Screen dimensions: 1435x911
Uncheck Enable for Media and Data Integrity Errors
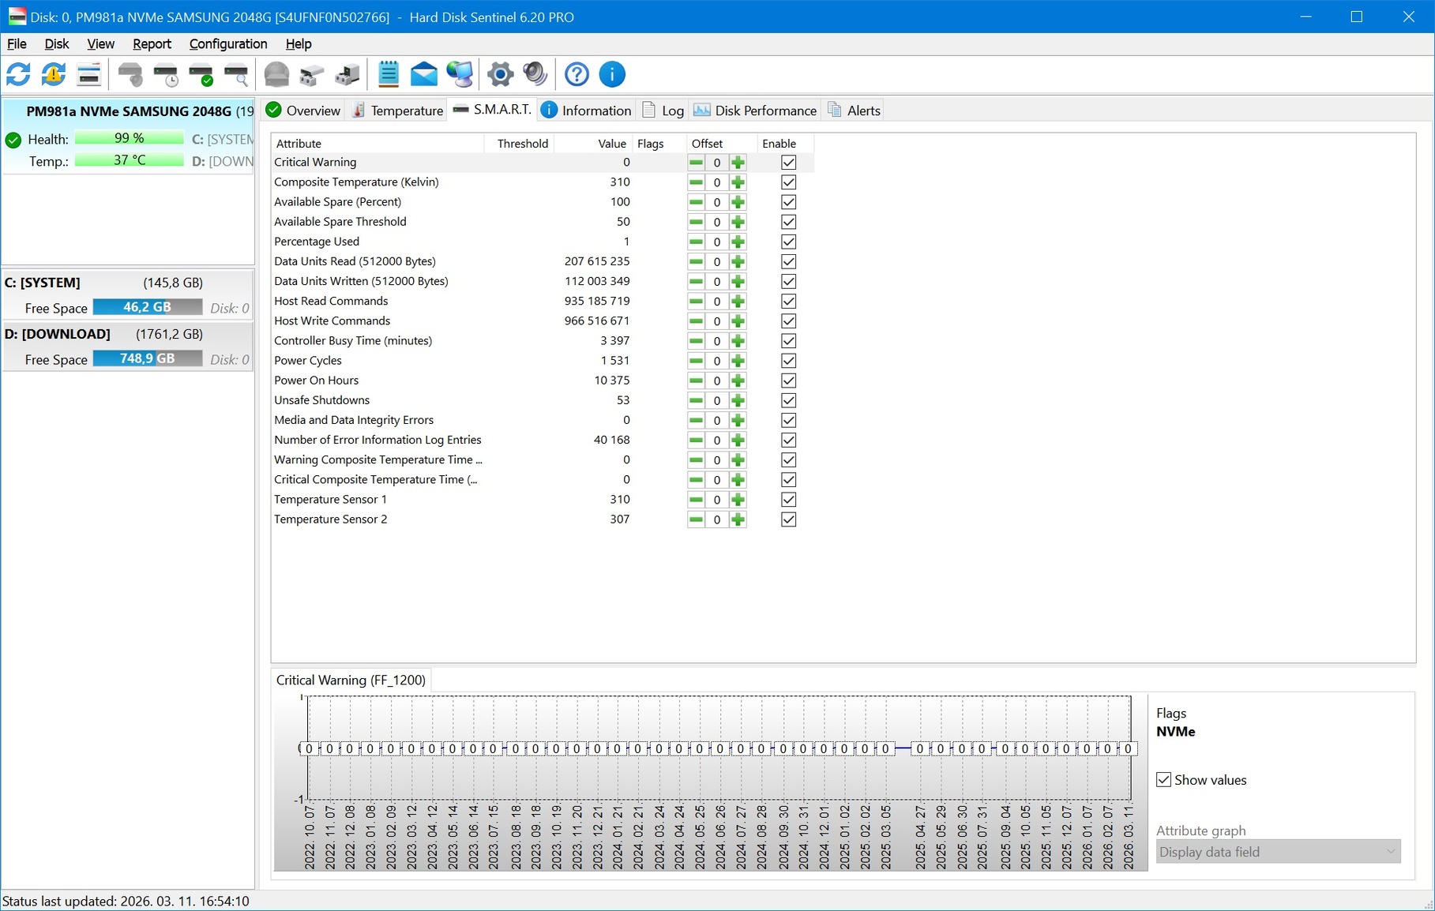788,420
